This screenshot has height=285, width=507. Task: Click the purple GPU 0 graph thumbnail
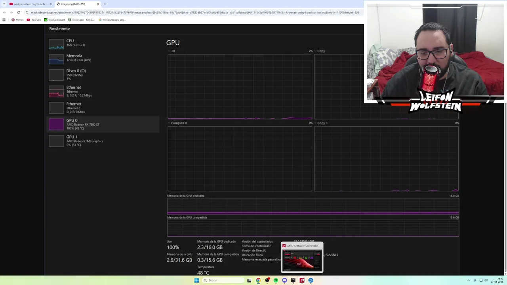[x=56, y=125]
